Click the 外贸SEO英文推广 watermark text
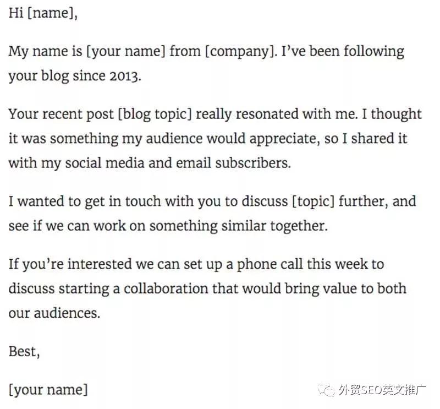Viewport: 440px width, 409px height. point(382,390)
